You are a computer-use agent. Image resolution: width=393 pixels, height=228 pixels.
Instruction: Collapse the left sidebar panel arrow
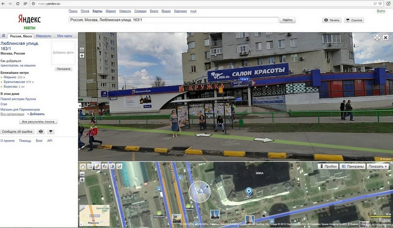click(x=80, y=106)
